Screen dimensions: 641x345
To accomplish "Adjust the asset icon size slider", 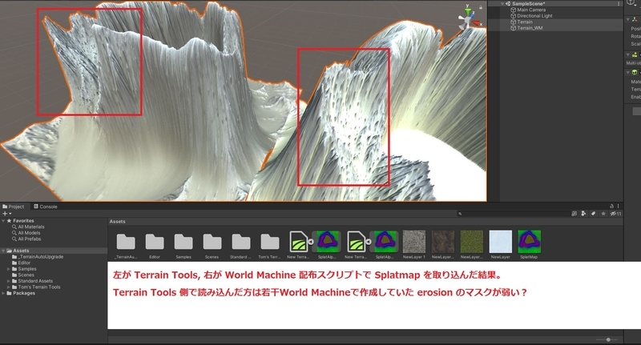I will (608, 339).
